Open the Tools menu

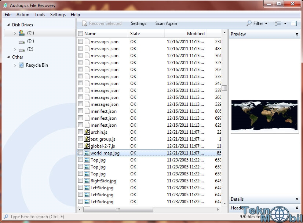(x=40, y=15)
